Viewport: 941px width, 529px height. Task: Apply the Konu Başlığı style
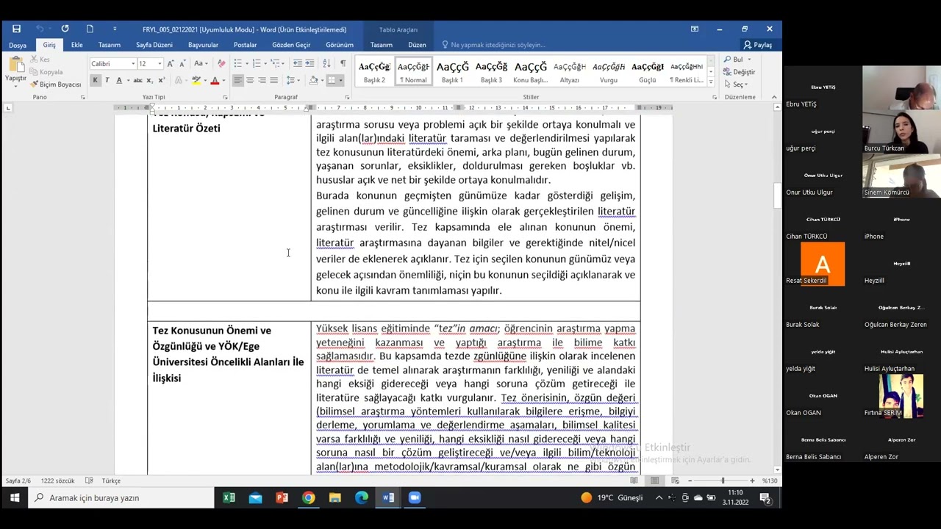tap(530, 71)
